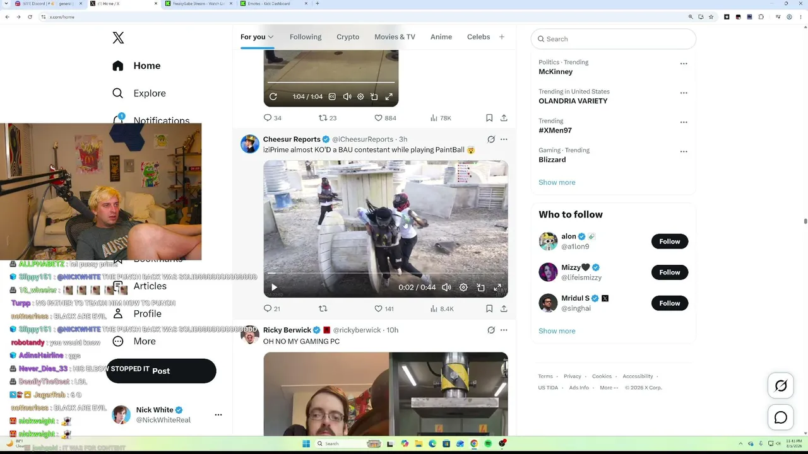808x454 pixels.
Task: Open the Movies & TV tab
Action: 395,37
